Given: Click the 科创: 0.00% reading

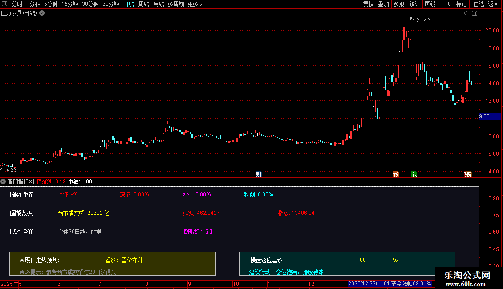Looking at the screenshot, I should point(258,194).
